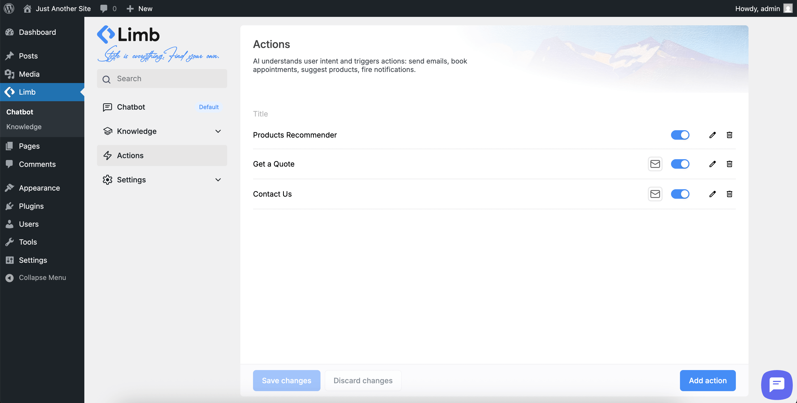This screenshot has width=797, height=403.
Task: Select the Knowledge book icon in Limb menu
Action: [x=107, y=131]
